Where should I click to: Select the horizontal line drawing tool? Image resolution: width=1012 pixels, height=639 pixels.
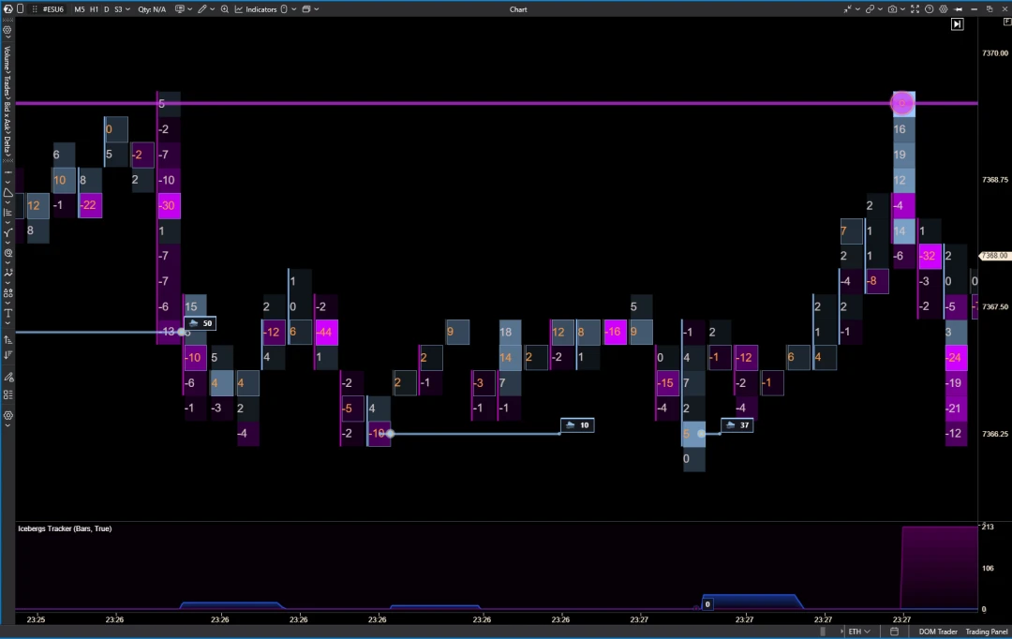[7, 173]
